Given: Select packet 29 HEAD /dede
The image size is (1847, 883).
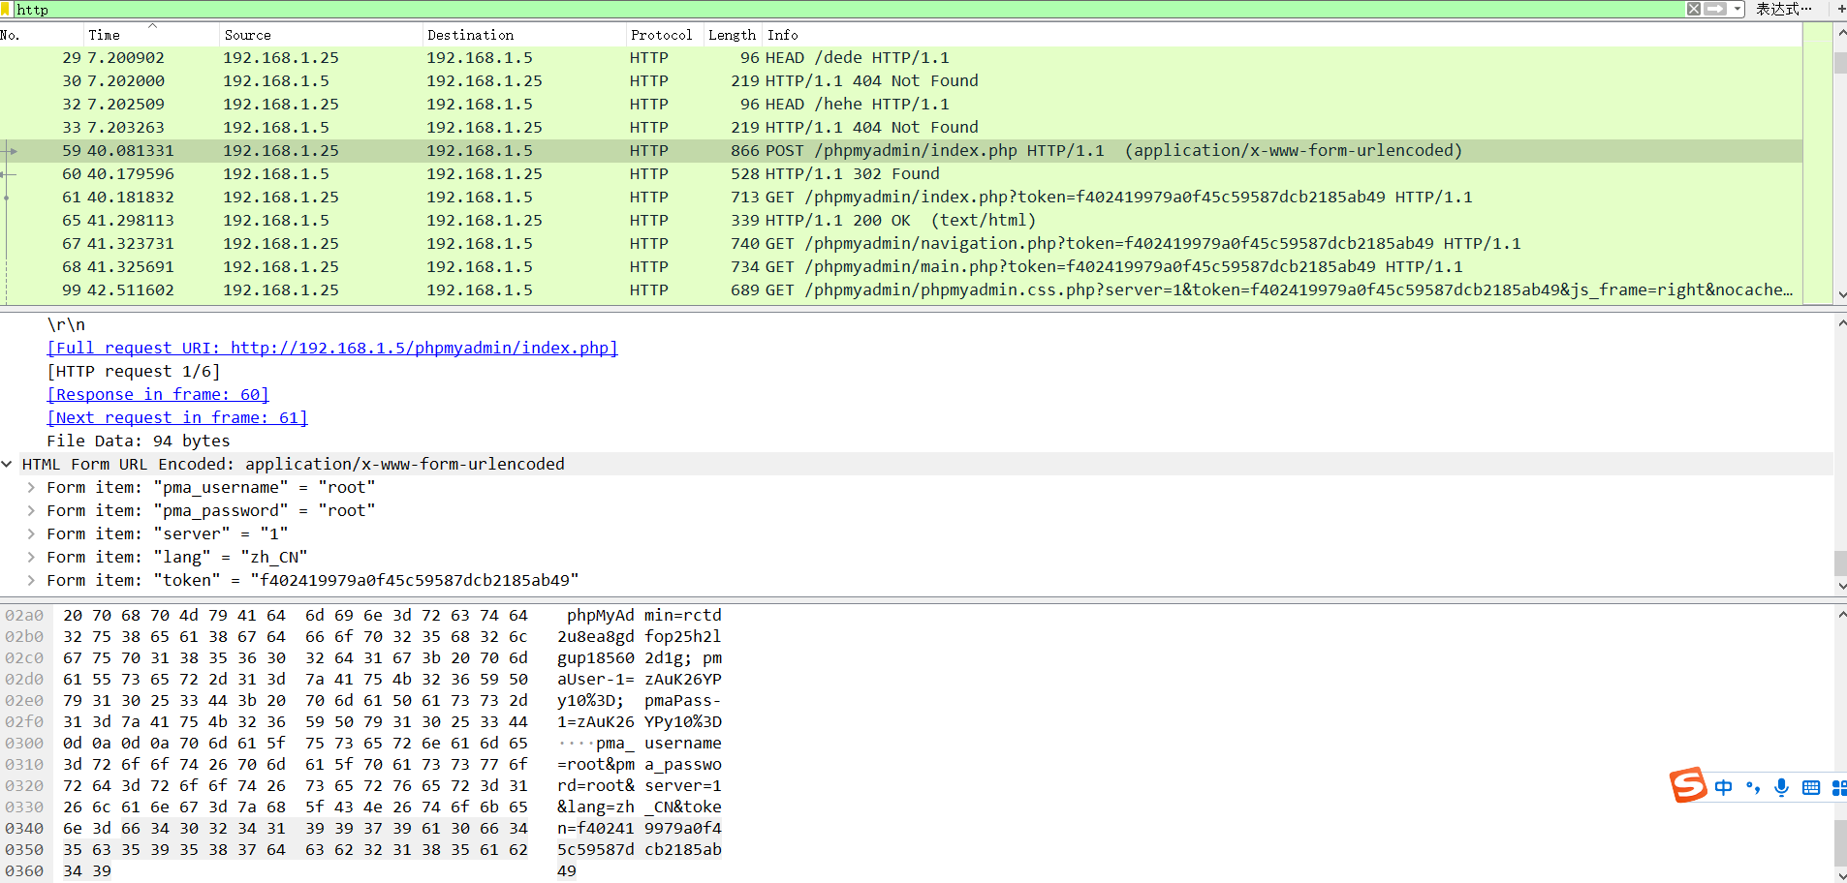Looking at the screenshot, I should click(x=901, y=58).
